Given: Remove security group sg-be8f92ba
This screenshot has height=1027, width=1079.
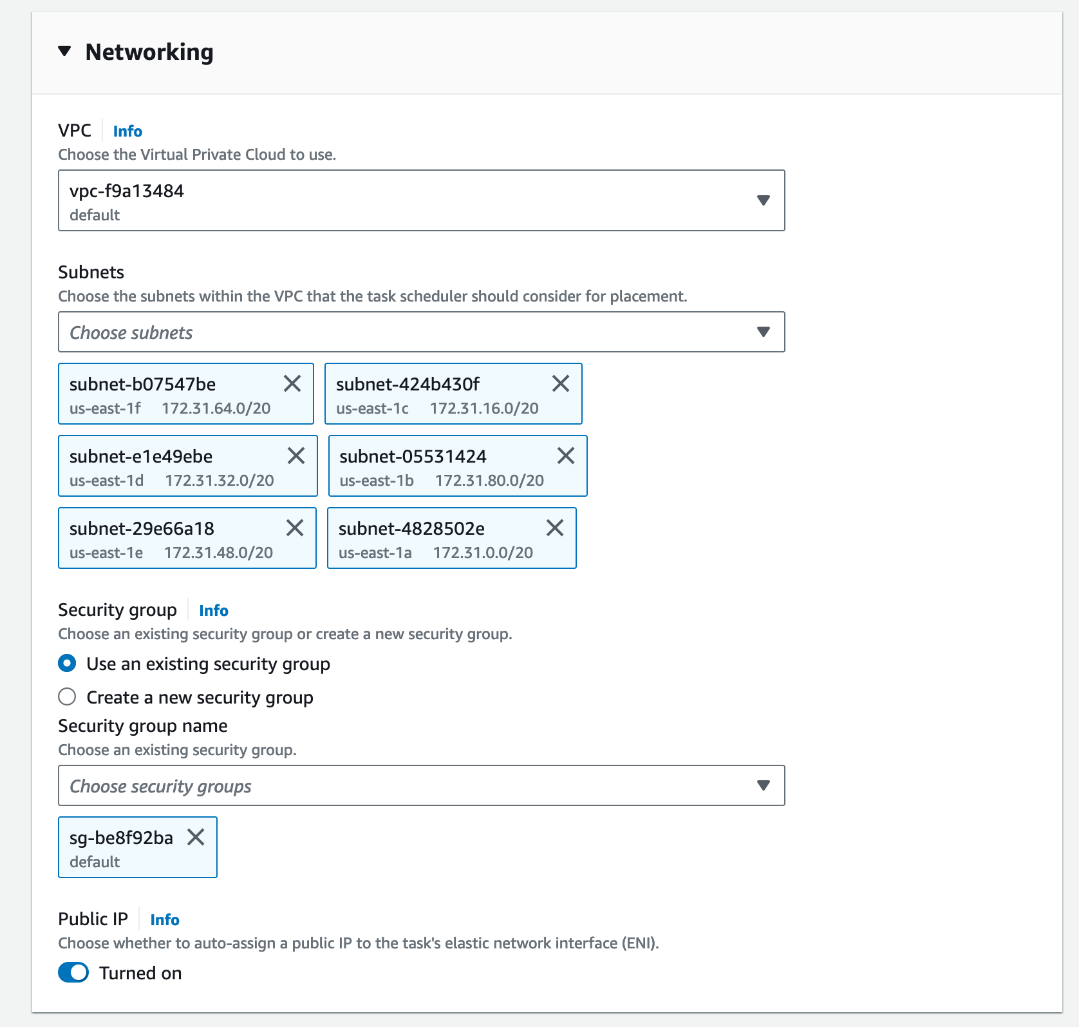Looking at the screenshot, I should pos(196,838).
